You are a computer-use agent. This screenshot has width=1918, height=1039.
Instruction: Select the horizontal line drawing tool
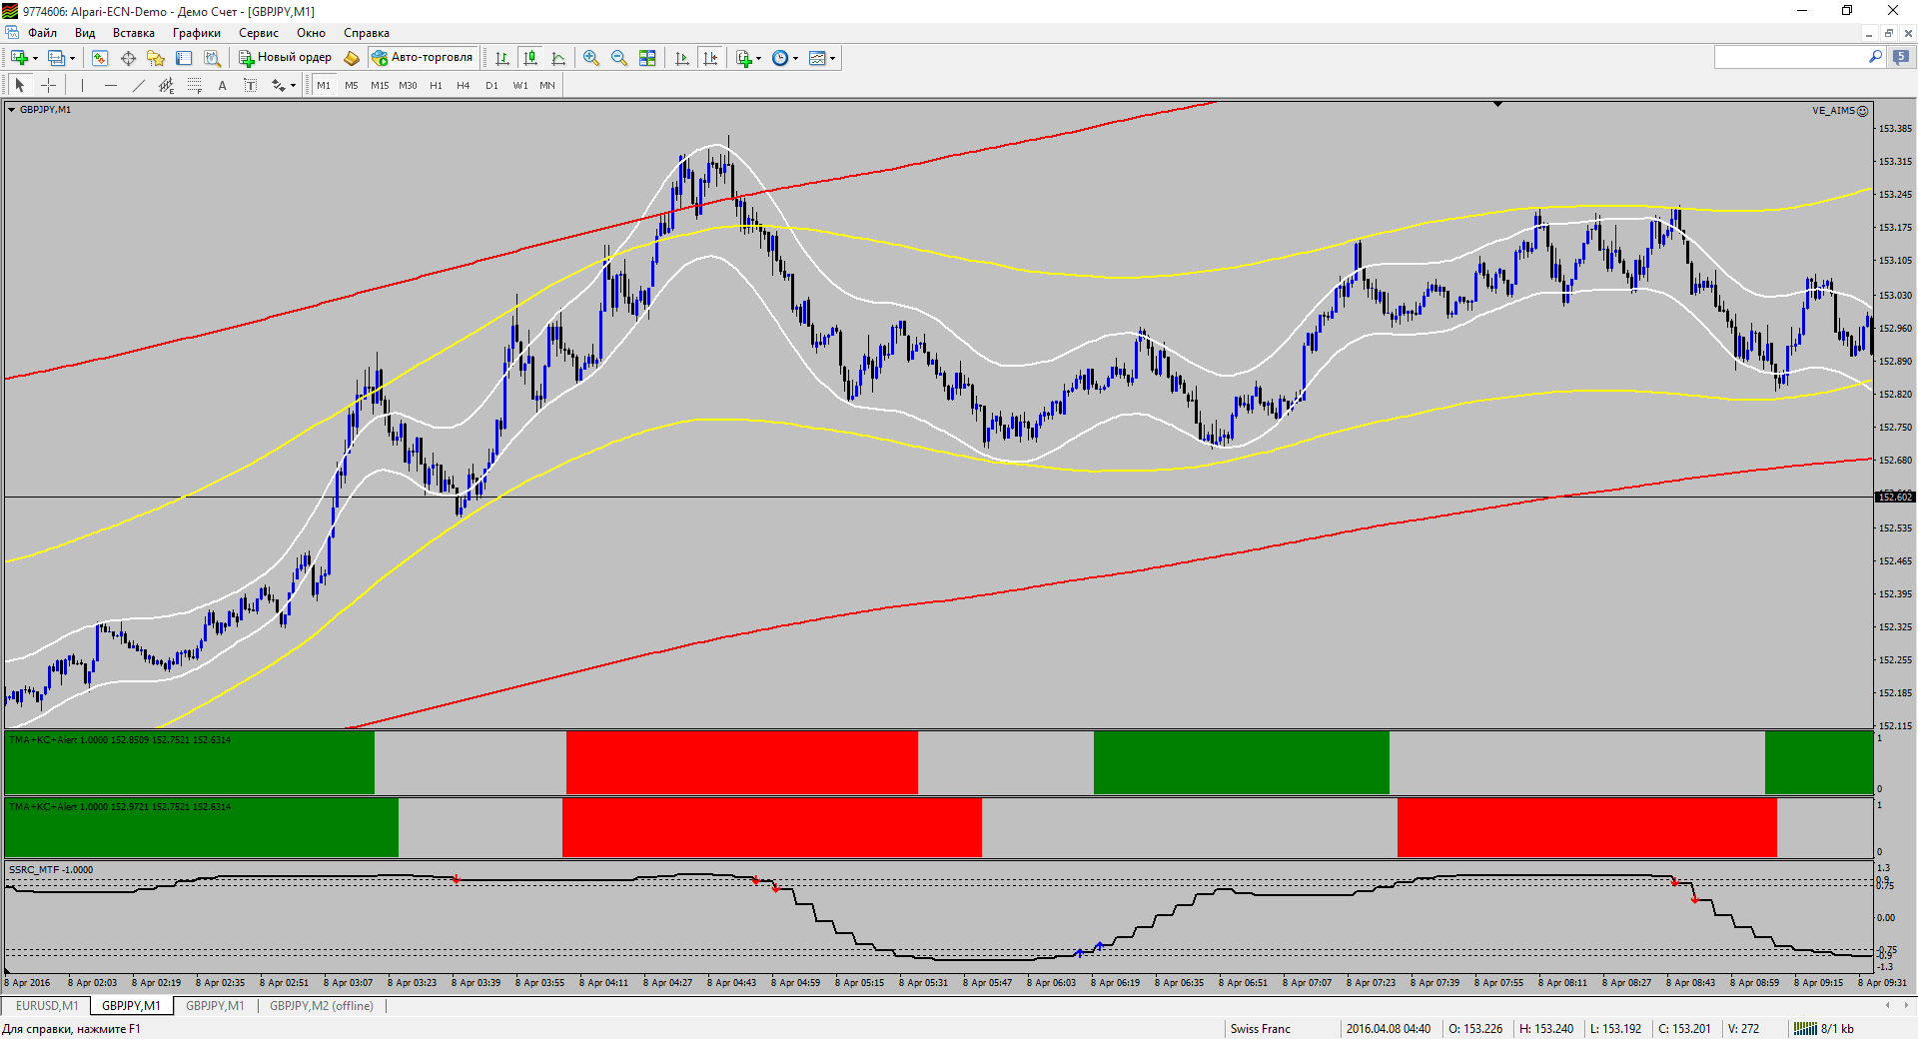111,85
